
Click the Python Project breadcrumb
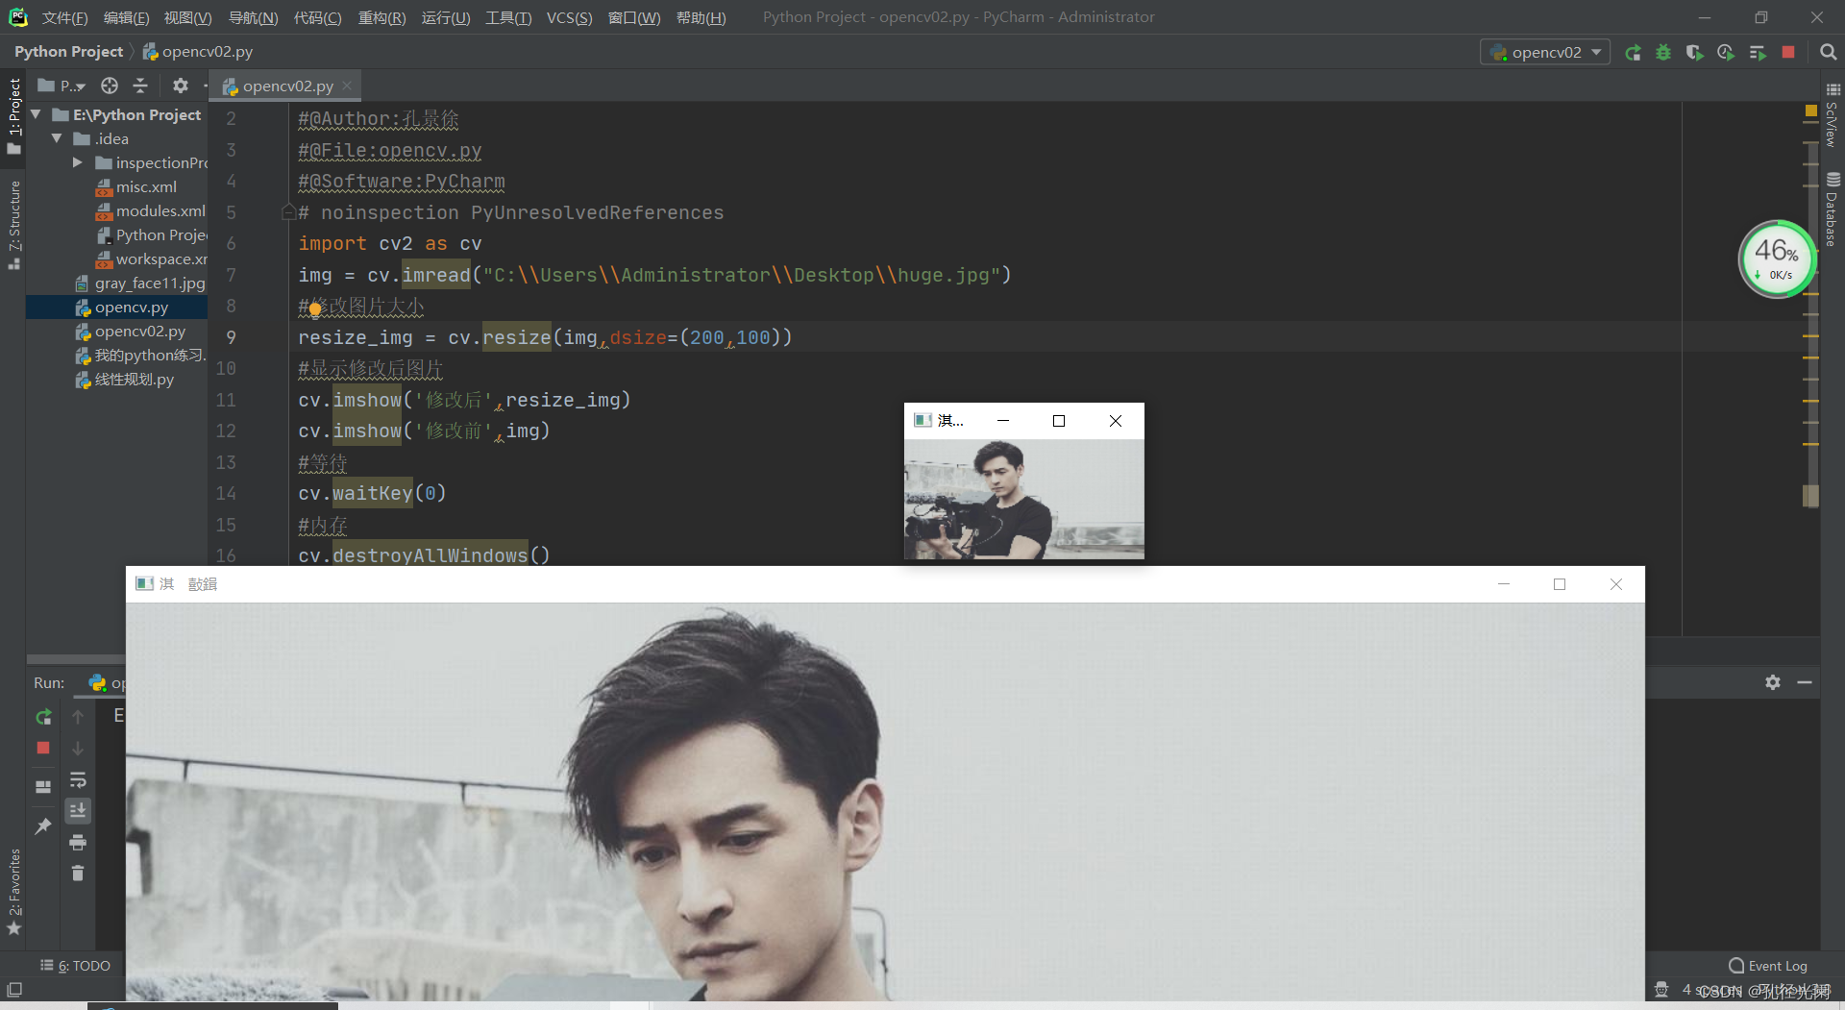pos(68,52)
